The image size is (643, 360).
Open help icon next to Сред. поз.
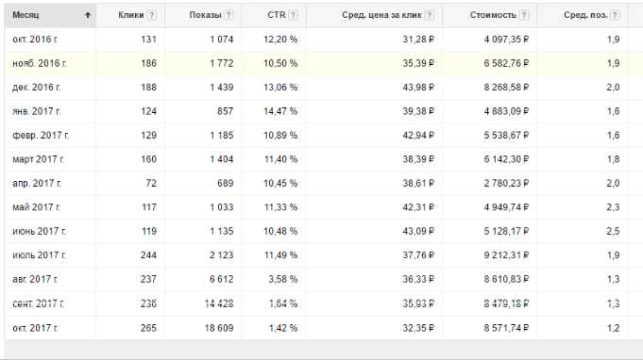point(615,15)
